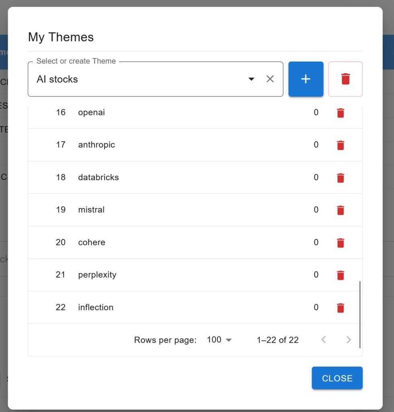Image resolution: width=394 pixels, height=412 pixels.
Task: Open the theme dropdown arrow
Action: point(251,79)
